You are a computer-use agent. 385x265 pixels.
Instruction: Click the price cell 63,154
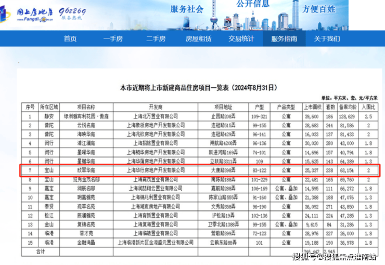(346, 170)
